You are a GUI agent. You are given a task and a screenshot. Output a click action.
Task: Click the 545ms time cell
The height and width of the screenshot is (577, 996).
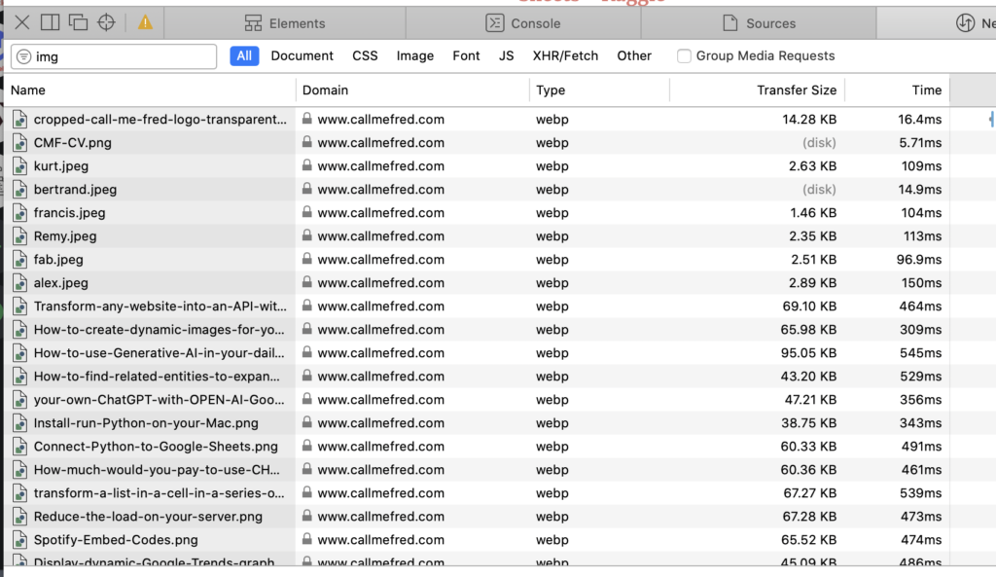[x=920, y=352]
